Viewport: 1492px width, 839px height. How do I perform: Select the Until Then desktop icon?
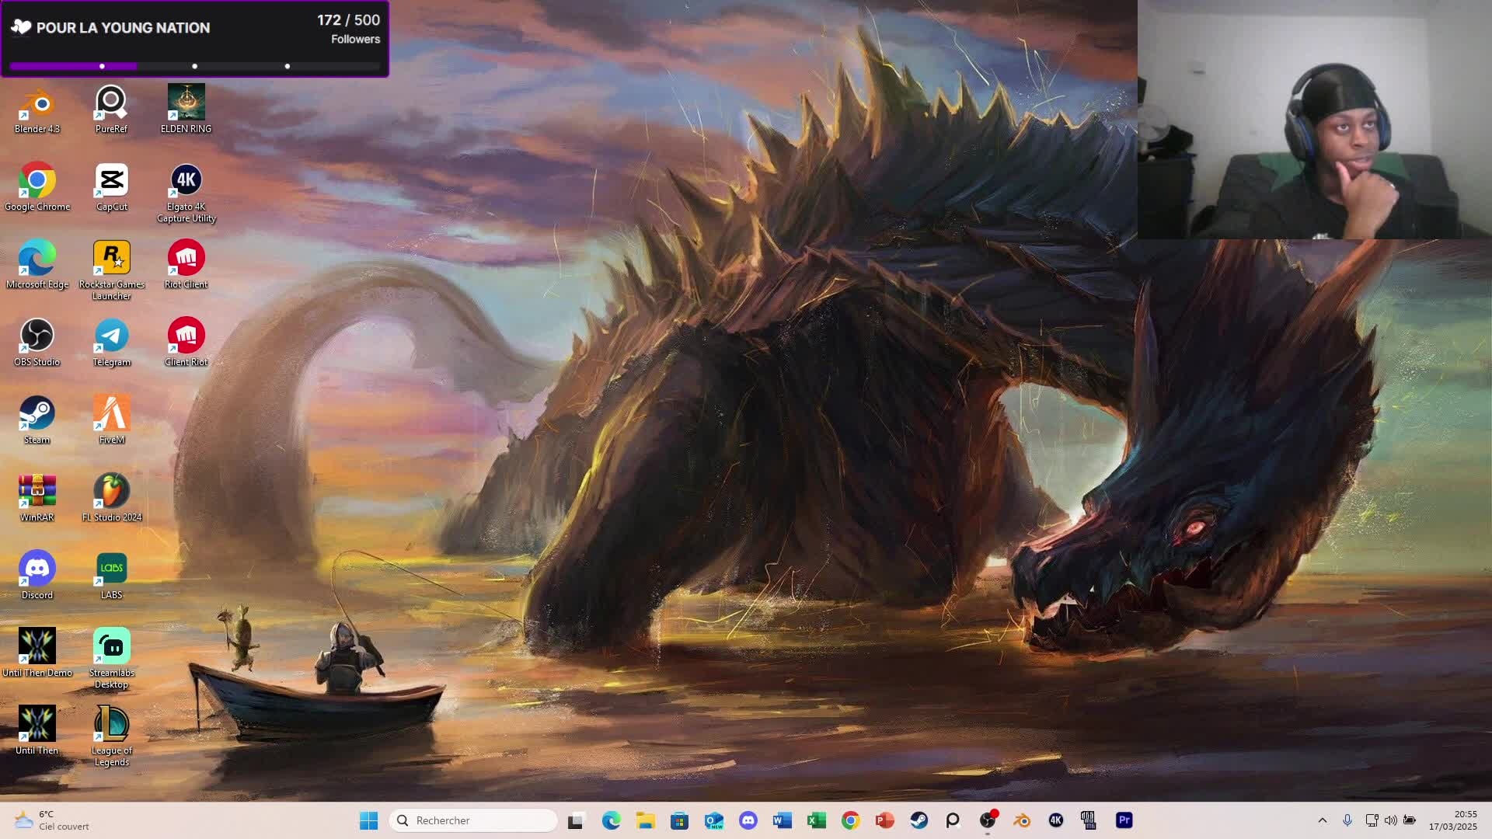(37, 731)
